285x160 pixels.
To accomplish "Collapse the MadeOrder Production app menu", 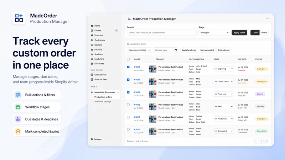I will coord(118,92).
